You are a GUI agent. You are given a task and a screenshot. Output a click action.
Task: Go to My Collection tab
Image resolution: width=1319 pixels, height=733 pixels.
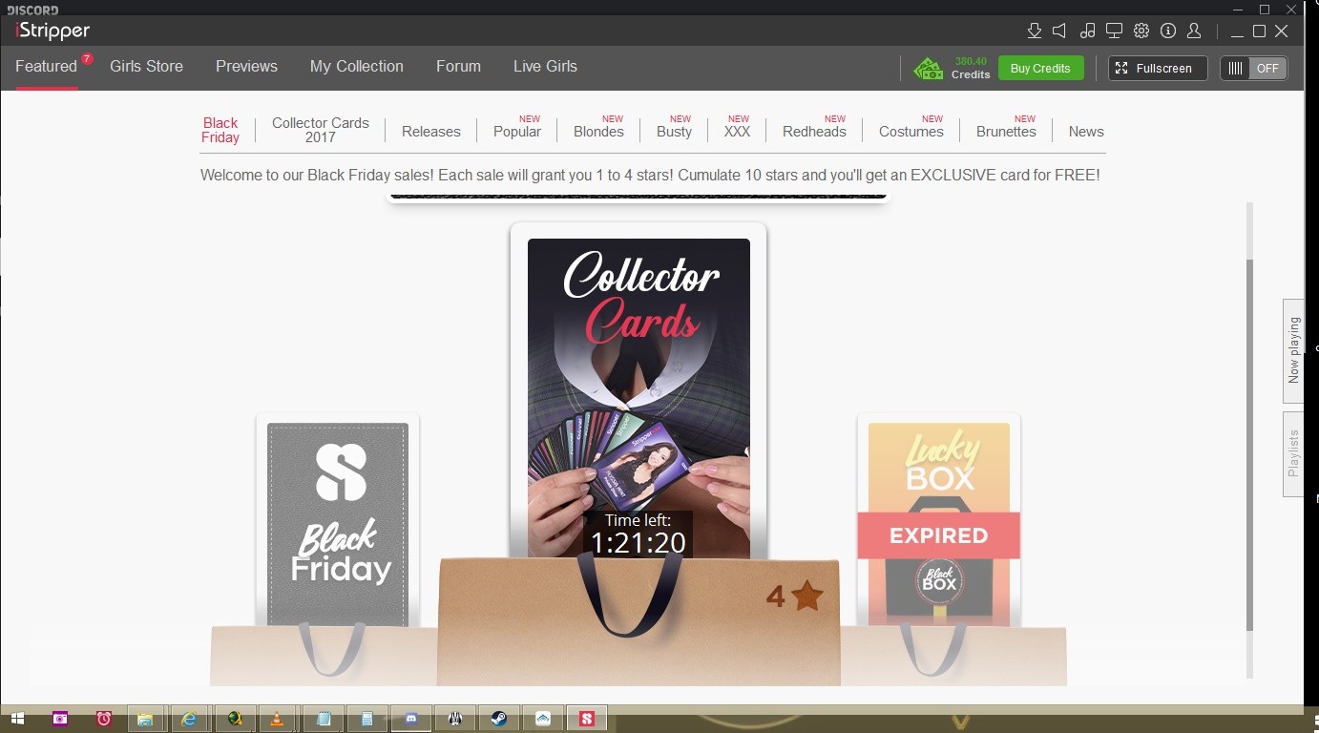(x=357, y=66)
